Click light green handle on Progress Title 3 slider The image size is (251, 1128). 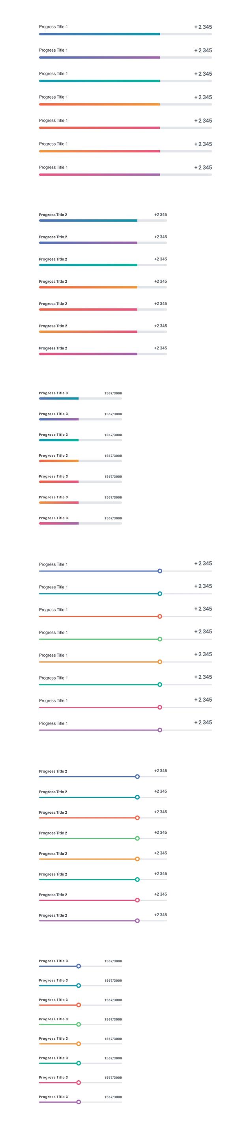coord(79,1024)
